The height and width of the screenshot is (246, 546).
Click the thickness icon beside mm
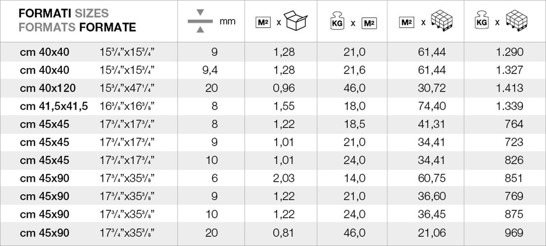(x=200, y=21)
